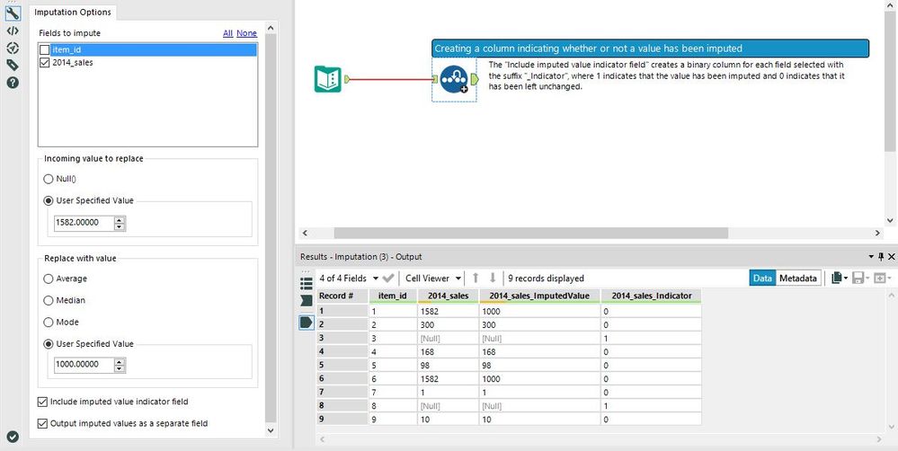898x451 pixels.
Task: Switch to Data view in Results
Action: [x=762, y=279]
